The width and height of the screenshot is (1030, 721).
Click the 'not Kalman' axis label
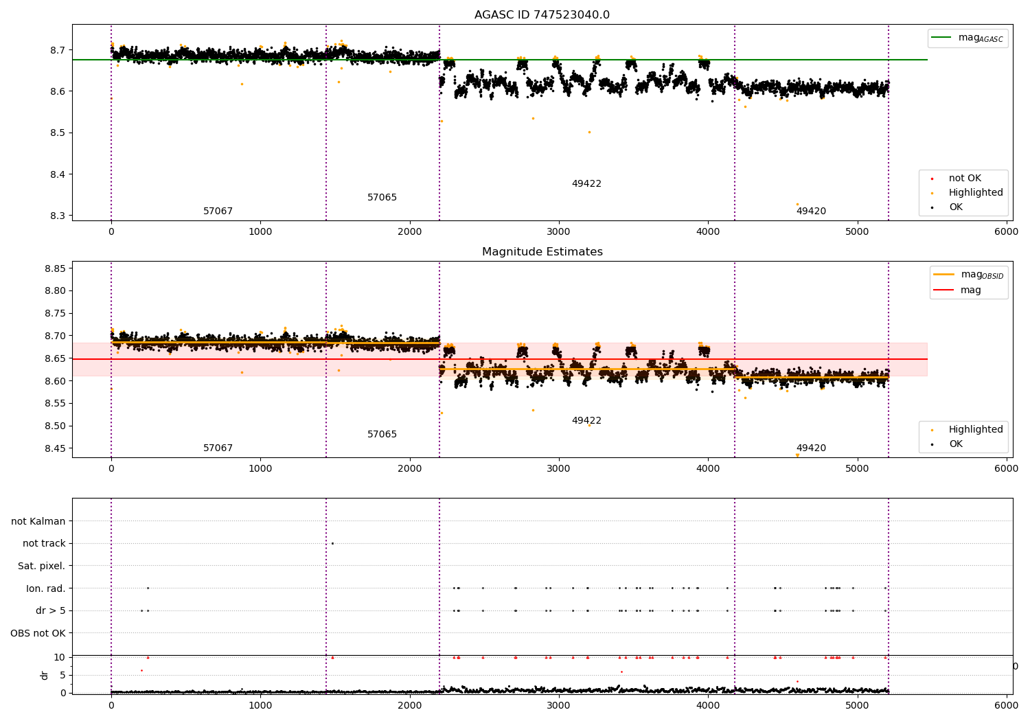pos(38,522)
